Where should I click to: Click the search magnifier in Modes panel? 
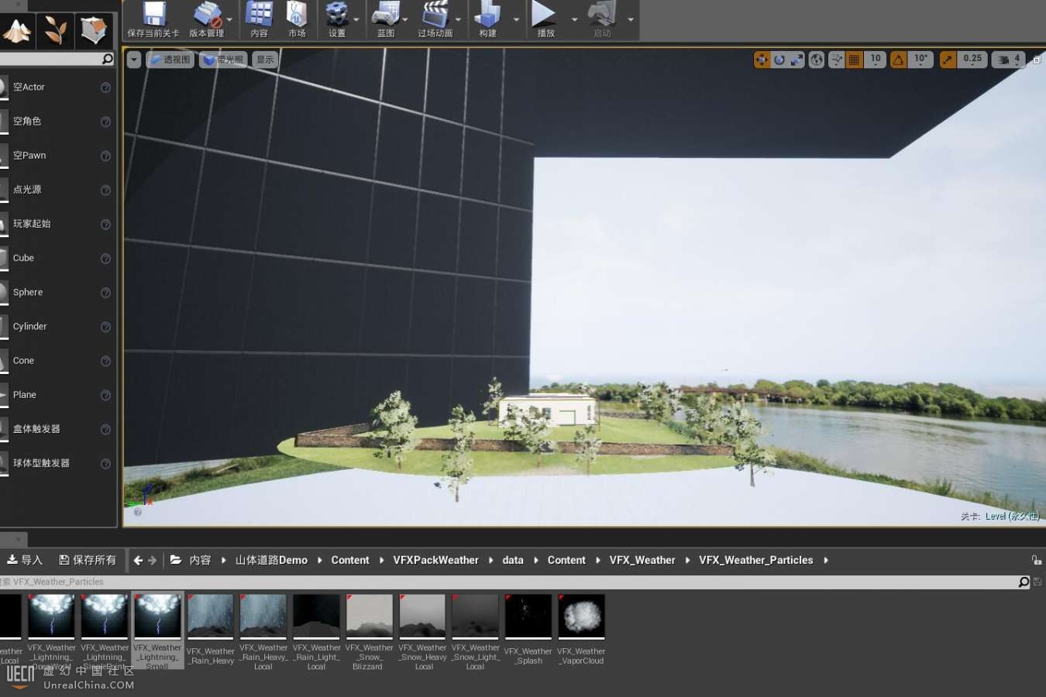108,59
